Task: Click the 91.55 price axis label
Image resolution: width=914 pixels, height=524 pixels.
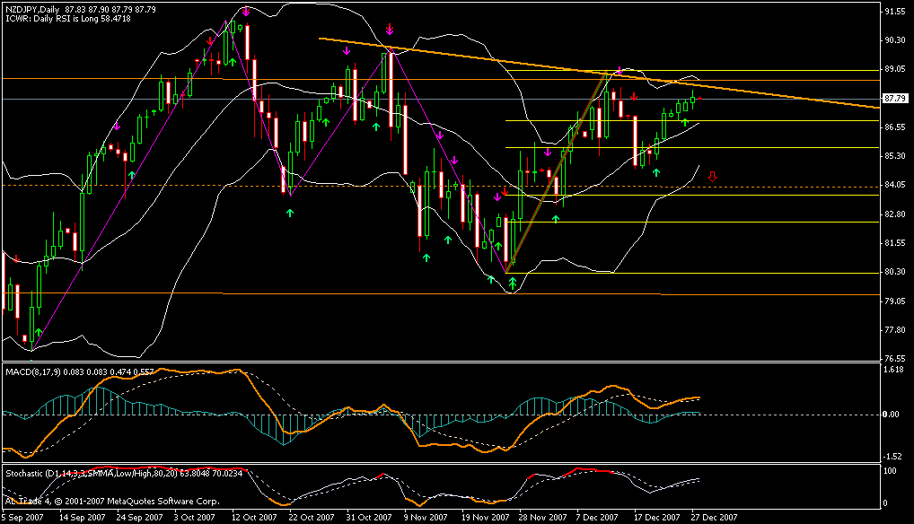Action: click(895, 11)
